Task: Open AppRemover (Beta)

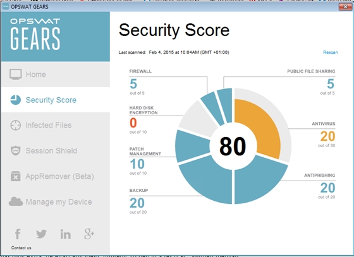Action: pyautogui.click(x=56, y=176)
